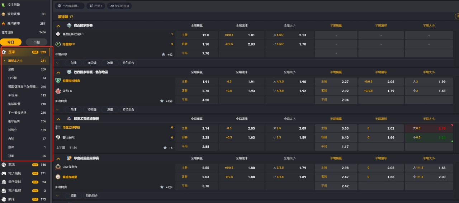
Task: Favorite the 托雷奧FC match with the star
Action: [164, 55]
